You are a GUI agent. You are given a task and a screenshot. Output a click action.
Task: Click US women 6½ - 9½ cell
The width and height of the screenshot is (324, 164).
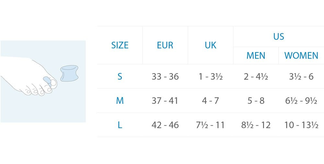301,101
